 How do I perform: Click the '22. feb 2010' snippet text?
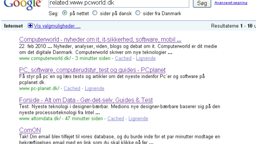32,46
